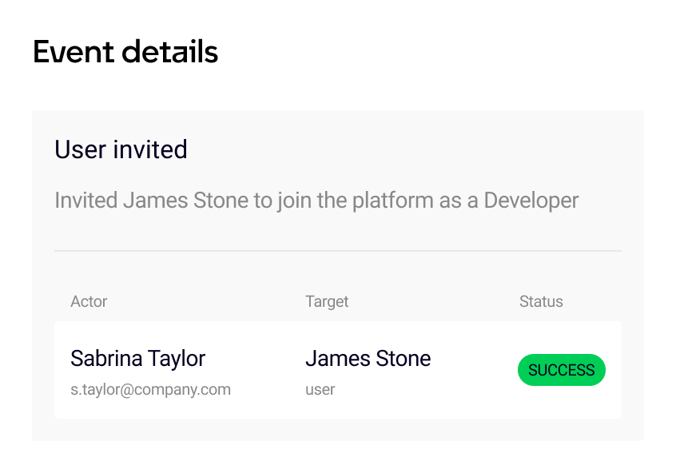
Task: Click the Target column header
Action: [x=327, y=302]
